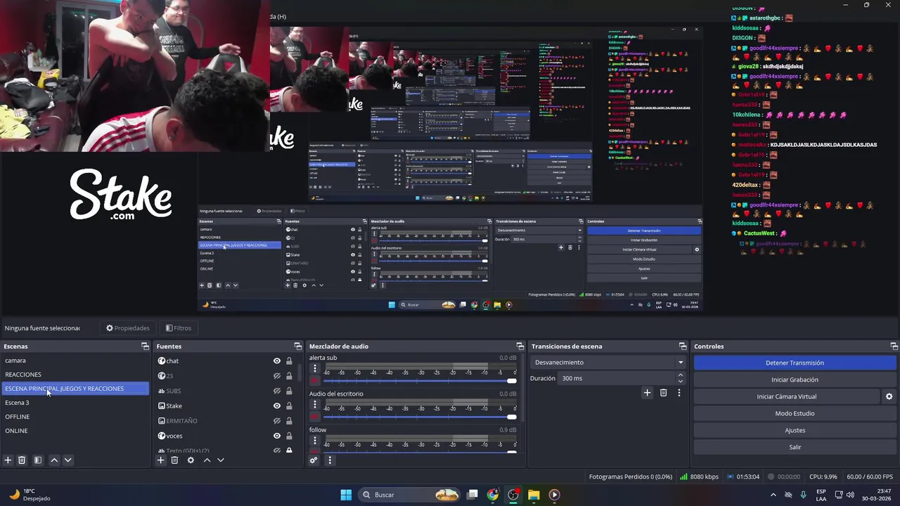
Task: Increase transition duration with up arrow
Action: click(680, 375)
